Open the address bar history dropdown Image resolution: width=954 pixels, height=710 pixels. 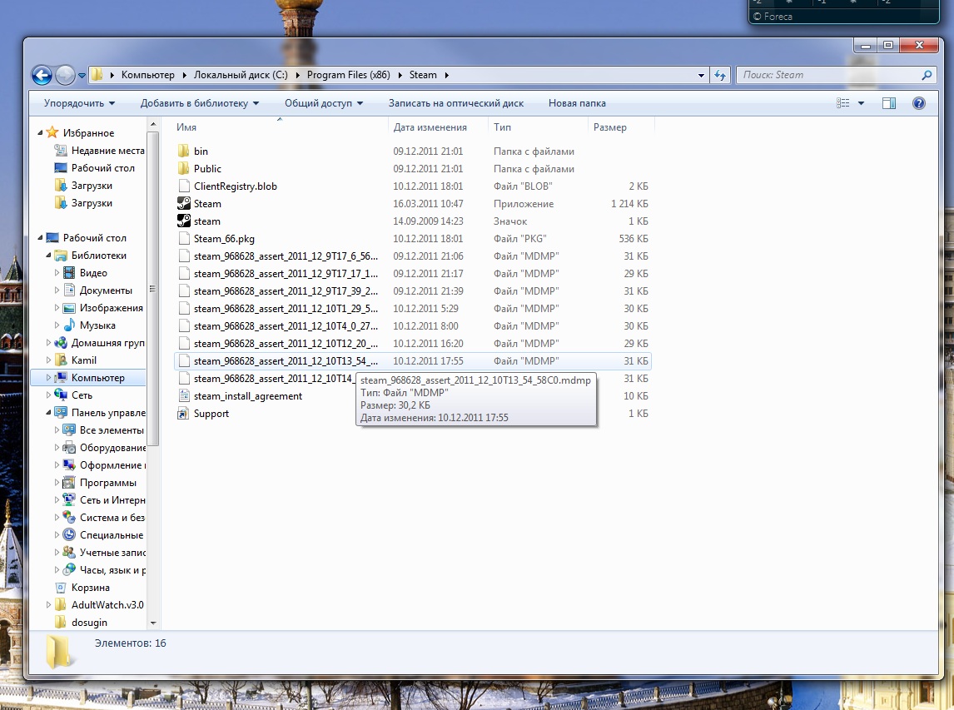[702, 76]
